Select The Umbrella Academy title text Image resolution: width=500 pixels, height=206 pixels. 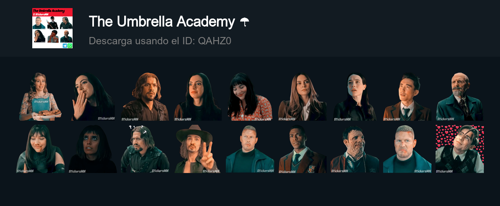[x=162, y=21]
